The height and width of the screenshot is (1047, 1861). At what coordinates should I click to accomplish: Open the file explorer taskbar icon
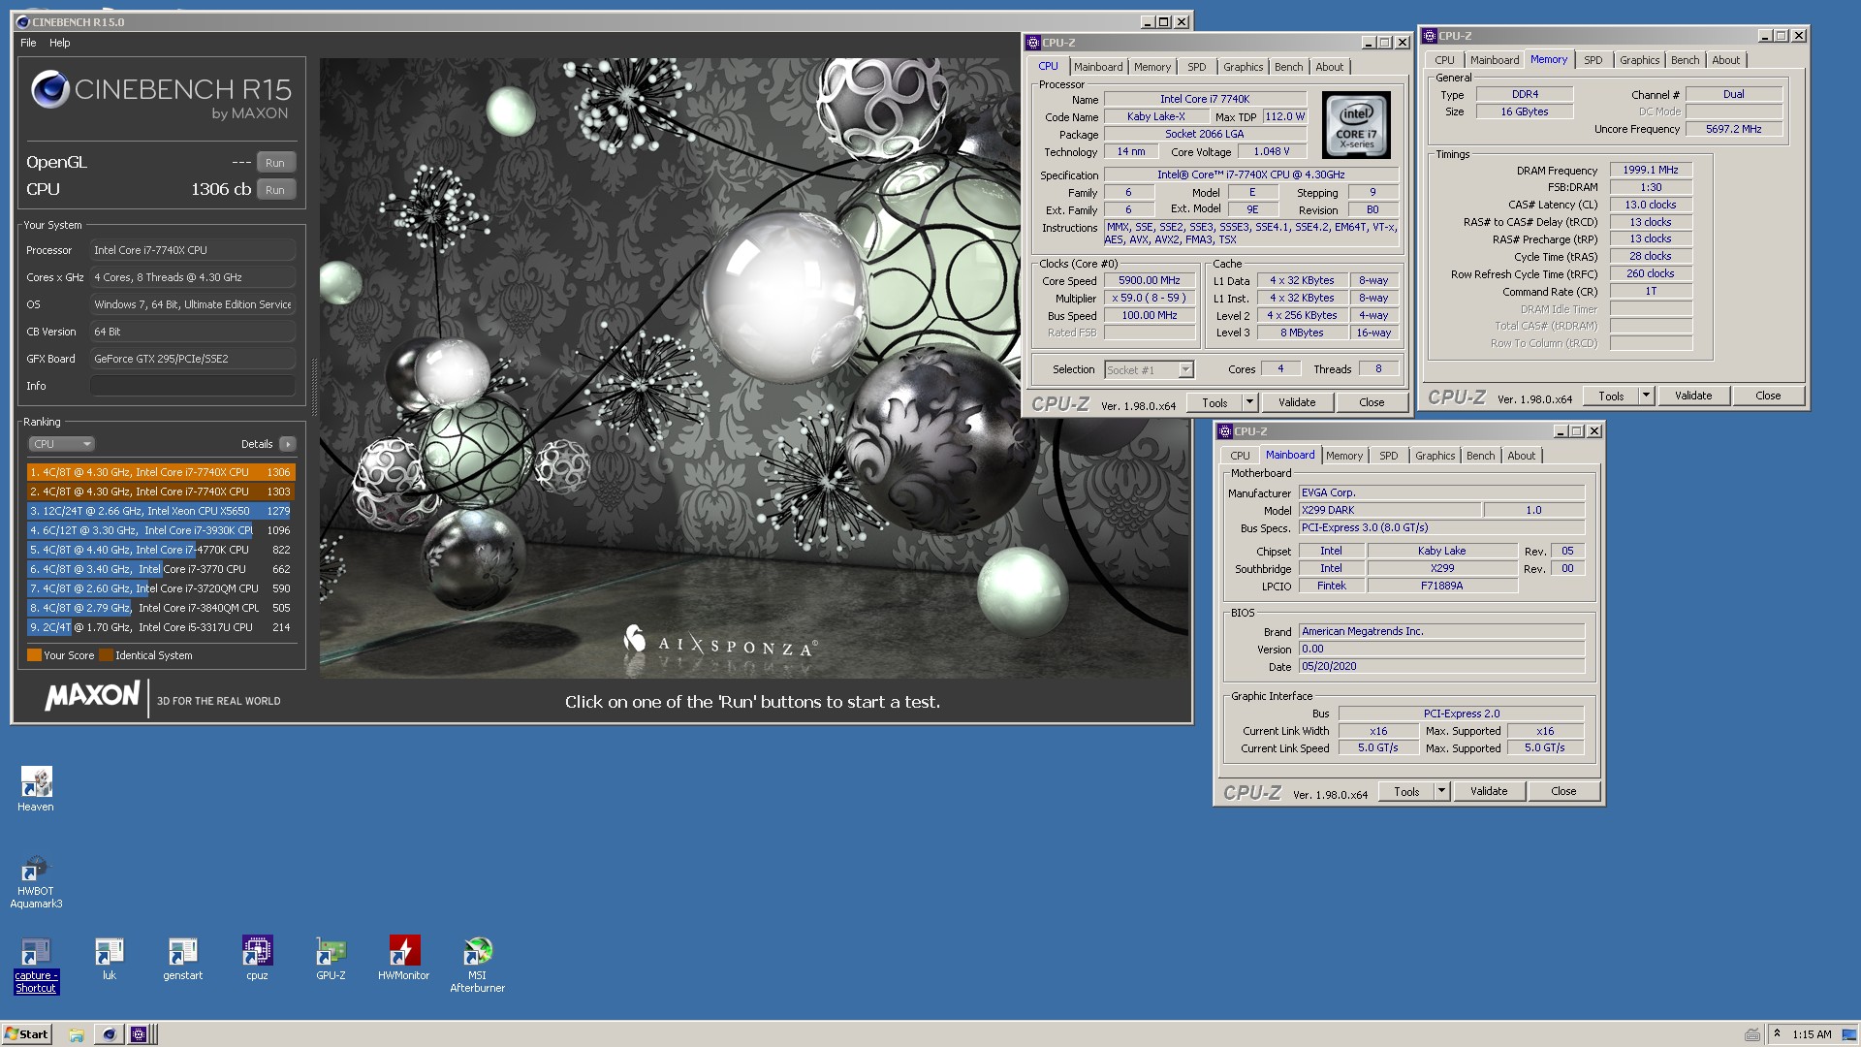coord(77,1034)
